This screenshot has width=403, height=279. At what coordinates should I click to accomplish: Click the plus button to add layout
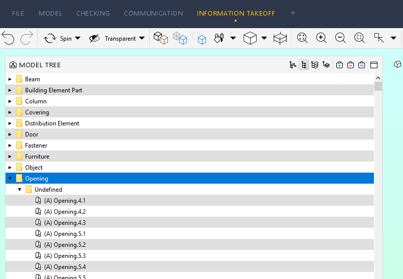(293, 13)
